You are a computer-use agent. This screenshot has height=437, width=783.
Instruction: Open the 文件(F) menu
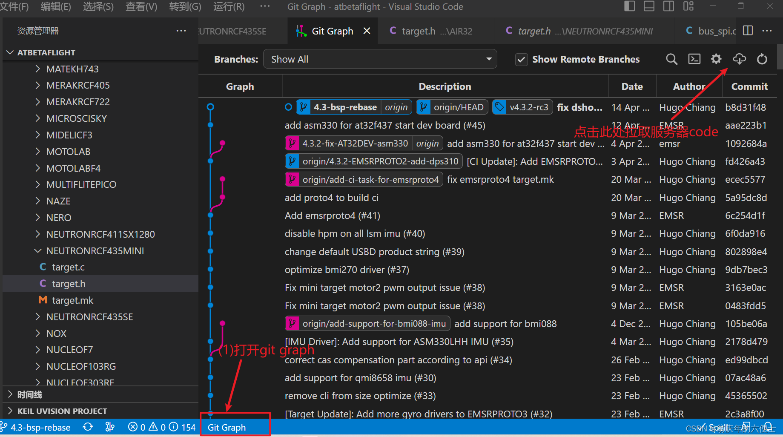point(14,6)
